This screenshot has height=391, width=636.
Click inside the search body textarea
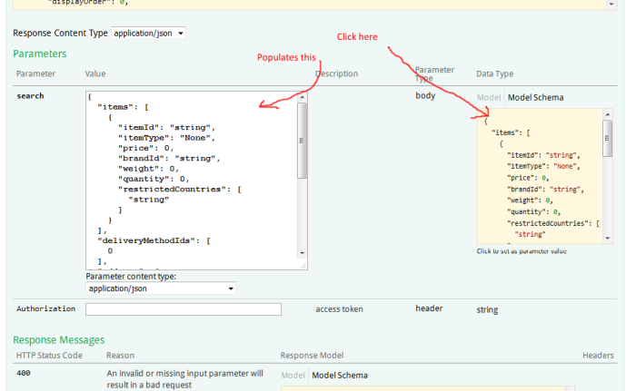(x=192, y=181)
